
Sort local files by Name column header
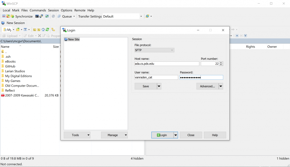(20, 47)
